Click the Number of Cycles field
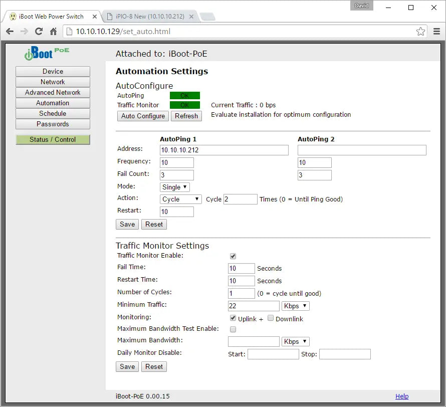The image size is (446, 407). tap(241, 293)
